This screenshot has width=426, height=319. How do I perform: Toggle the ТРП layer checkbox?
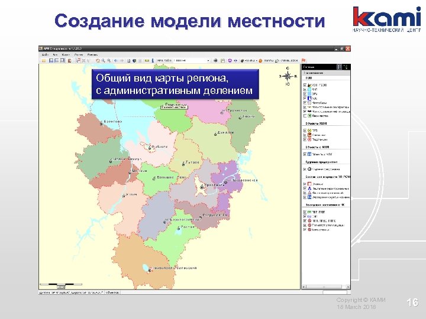pos(305,131)
